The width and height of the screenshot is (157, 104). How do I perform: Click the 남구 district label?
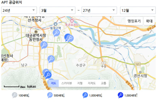coord(24,65)
